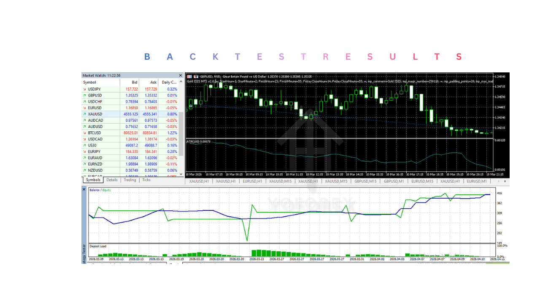Click the GBPUSD ask value 1.35332

coord(151,96)
